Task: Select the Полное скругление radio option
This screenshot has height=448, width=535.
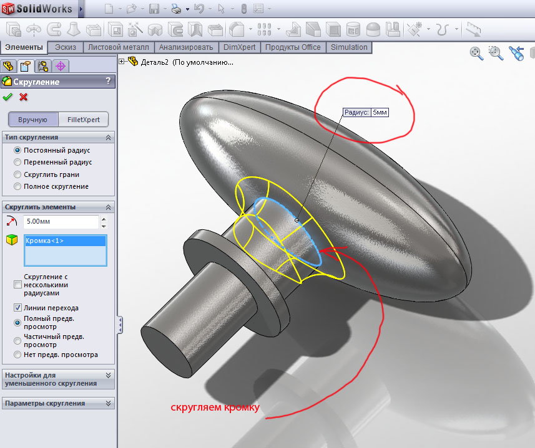Action: [17, 186]
